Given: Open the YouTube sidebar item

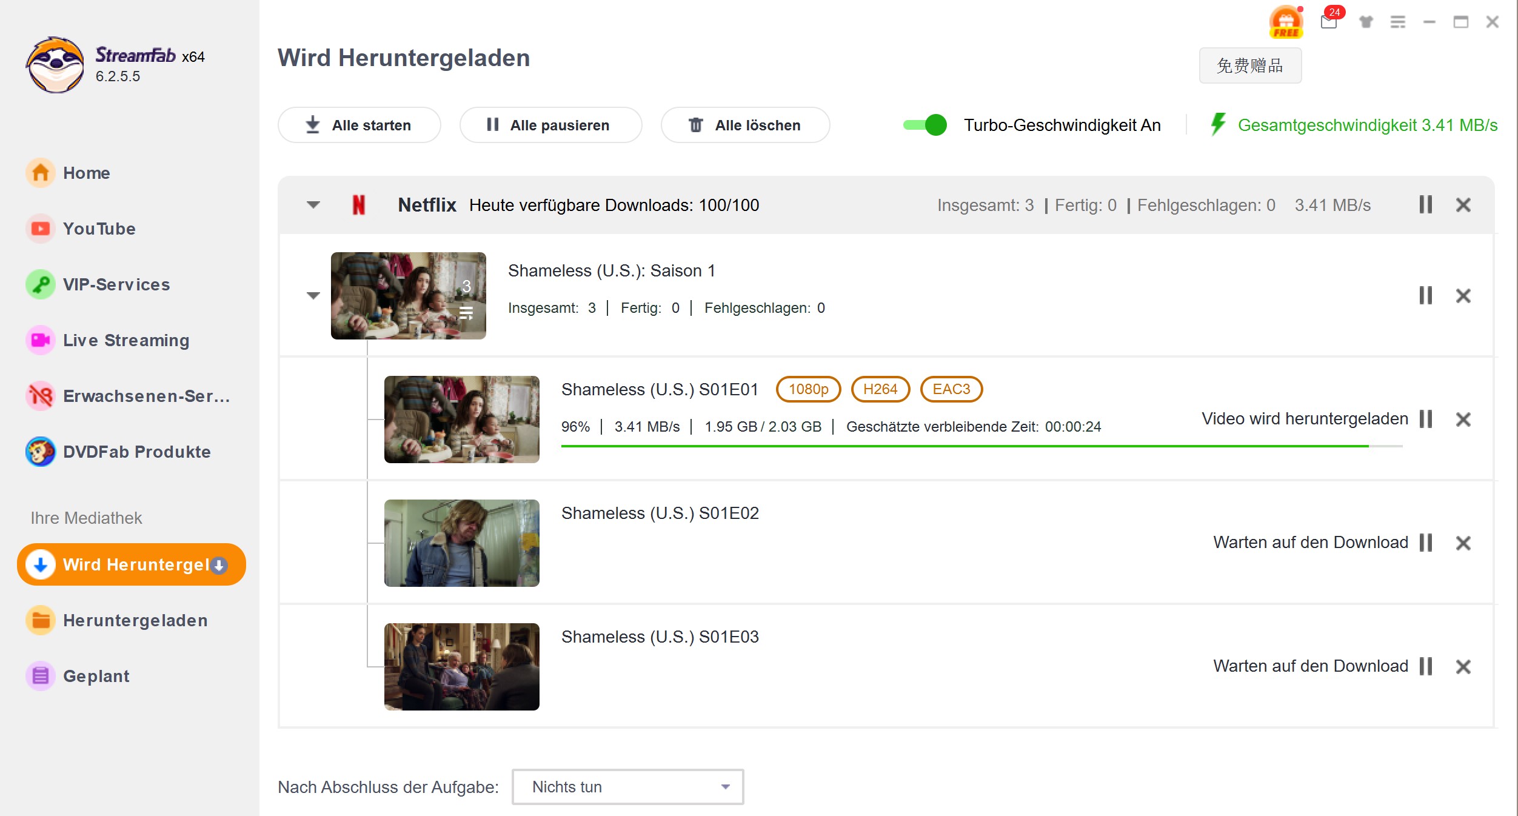Looking at the screenshot, I should [99, 229].
